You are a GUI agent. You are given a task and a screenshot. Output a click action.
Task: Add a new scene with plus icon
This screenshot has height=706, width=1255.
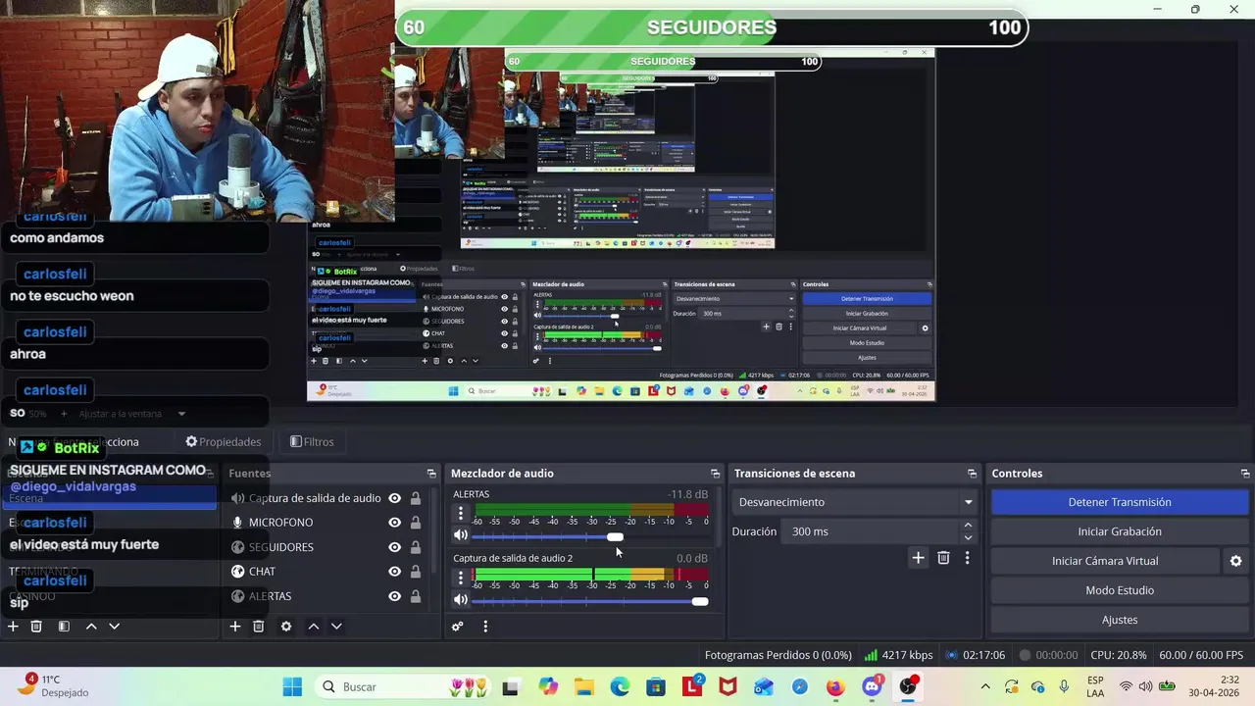point(13,627)
